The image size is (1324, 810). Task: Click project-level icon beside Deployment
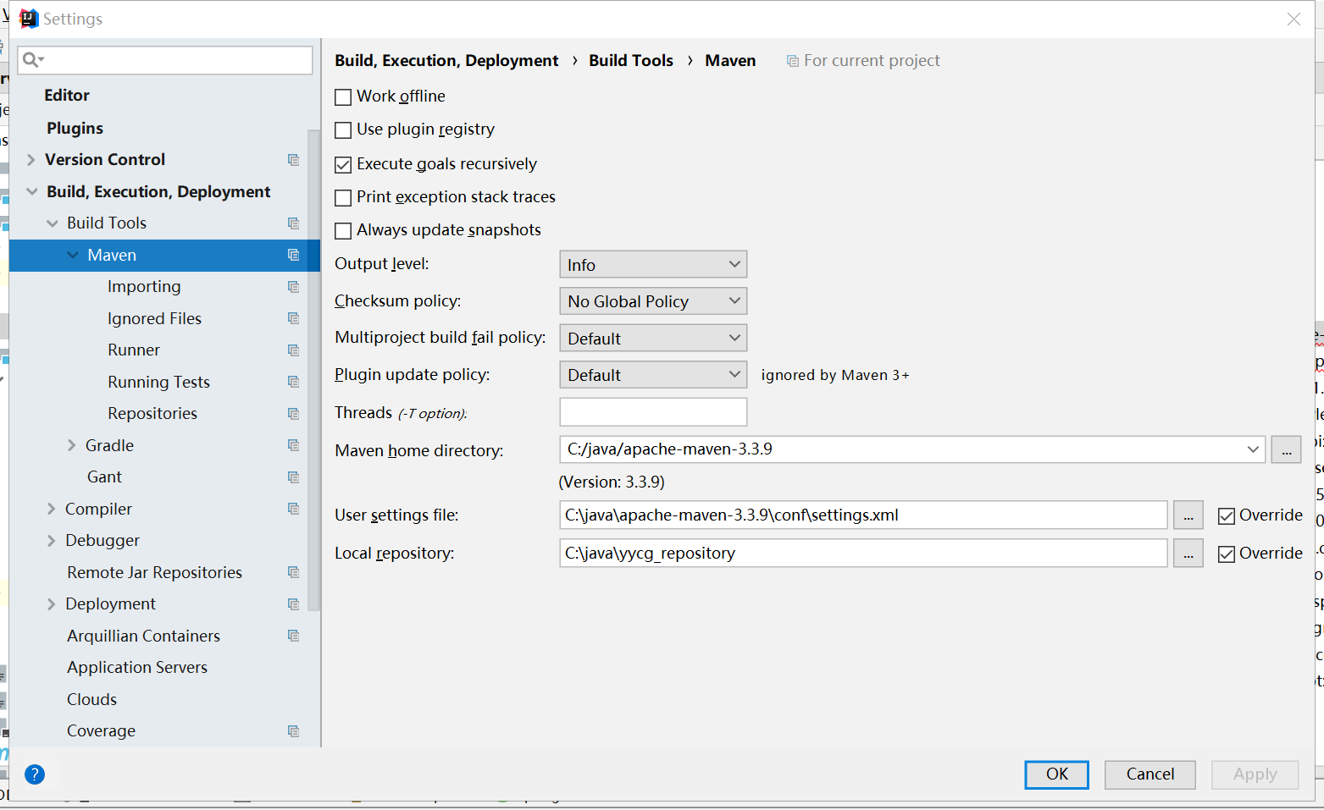293,604
